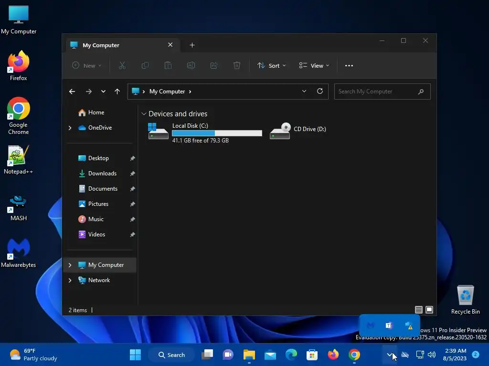
Task: Go forward with the right arrow
Action: tap(88, 91)
